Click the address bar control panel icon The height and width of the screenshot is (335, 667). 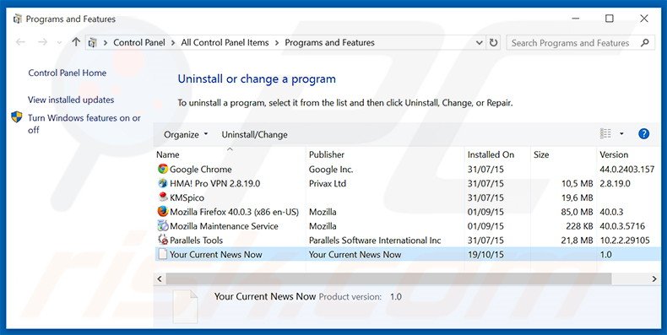(92, 42)
